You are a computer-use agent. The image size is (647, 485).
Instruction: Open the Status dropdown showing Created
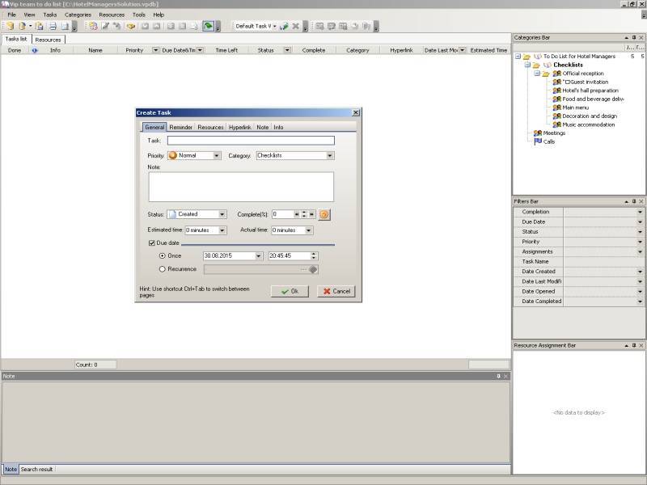pyautogui.click(x=222, y=214)
